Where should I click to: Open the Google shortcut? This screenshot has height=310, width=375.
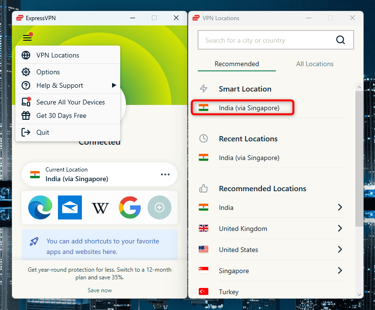click(130, 207)
